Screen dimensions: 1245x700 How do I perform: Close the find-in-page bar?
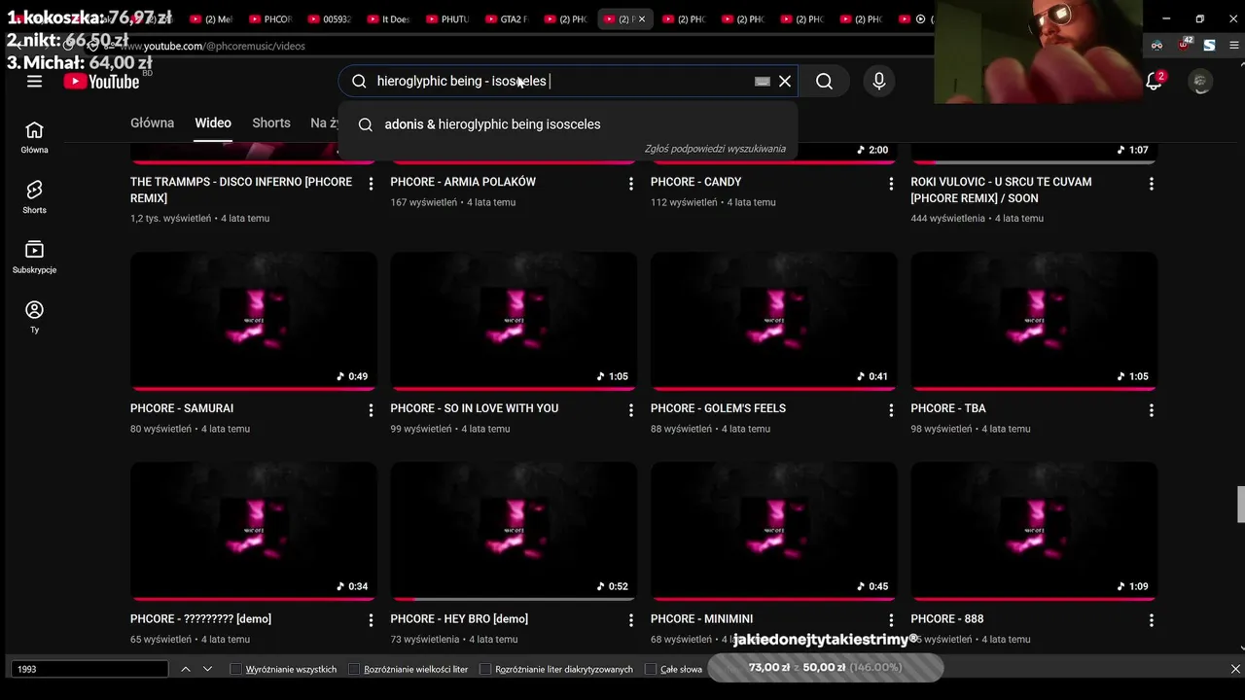pos(1235,669)
